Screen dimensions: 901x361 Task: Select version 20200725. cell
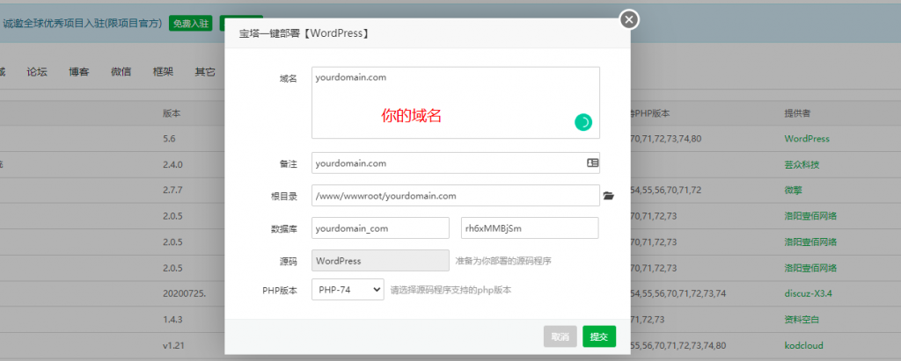point(184,293)
